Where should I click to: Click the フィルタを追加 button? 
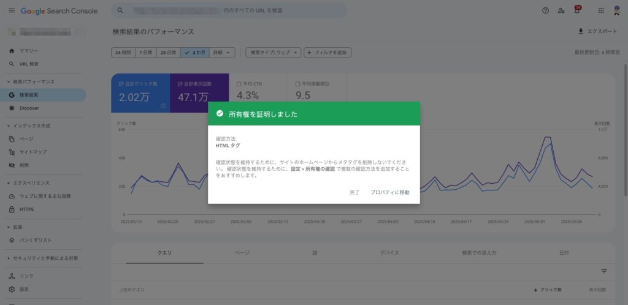click(328, 53)
